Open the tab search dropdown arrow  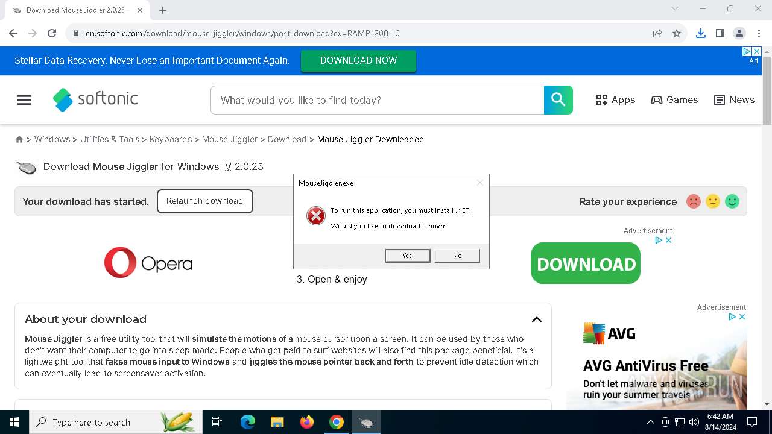pos(675,8)
